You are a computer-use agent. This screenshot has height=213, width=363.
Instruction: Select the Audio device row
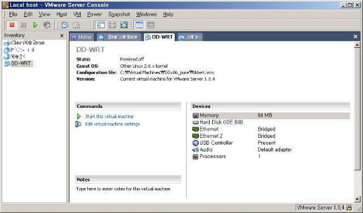point(271,150)
